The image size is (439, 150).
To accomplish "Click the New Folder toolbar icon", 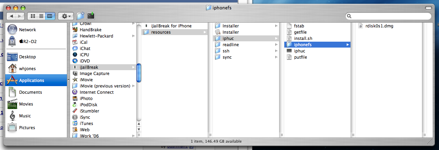I will 80,16.
